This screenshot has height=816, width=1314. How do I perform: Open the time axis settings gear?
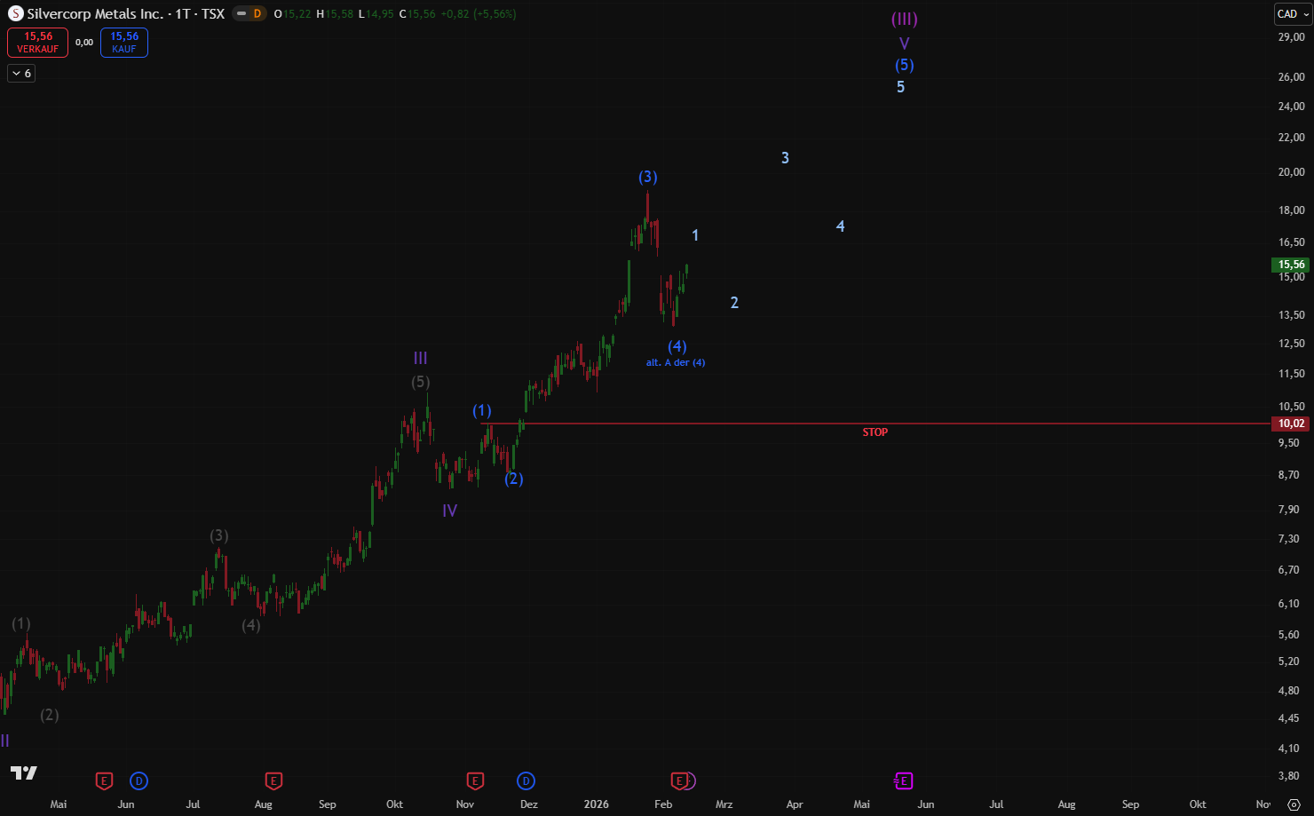1294,804
